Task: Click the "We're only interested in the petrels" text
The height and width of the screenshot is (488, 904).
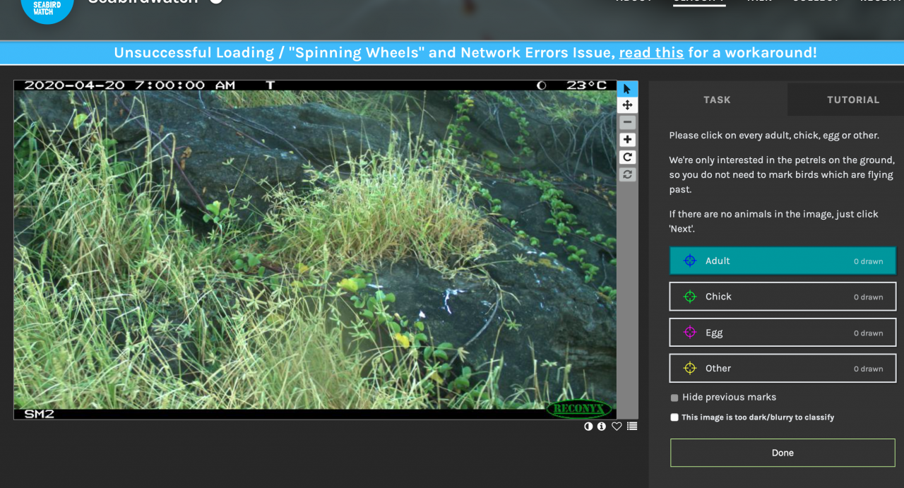Action: click(x=782, y=174)
